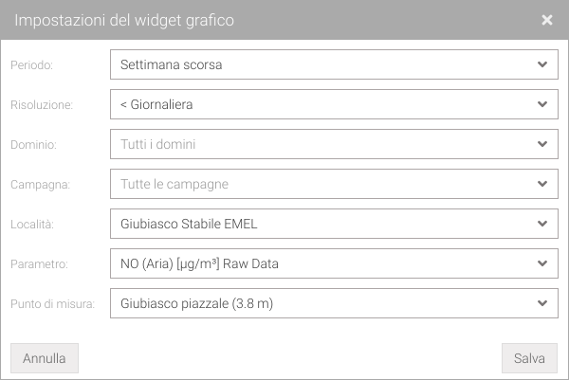Save settings with the Salva button
The width and height of the screenshot is (569, 380).
(529, 358)
